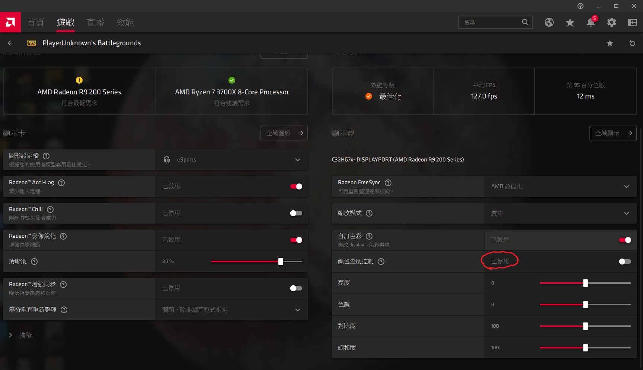Image resolution: width=643 pixels, height=370 pixels.
Task: Open Radeon FreeSync dropdown
Action: click(x=560, y=186)
